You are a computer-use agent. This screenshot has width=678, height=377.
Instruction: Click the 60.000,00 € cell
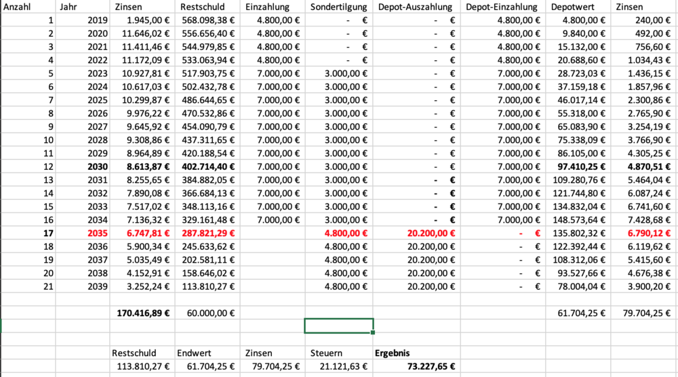coord(207,313)
